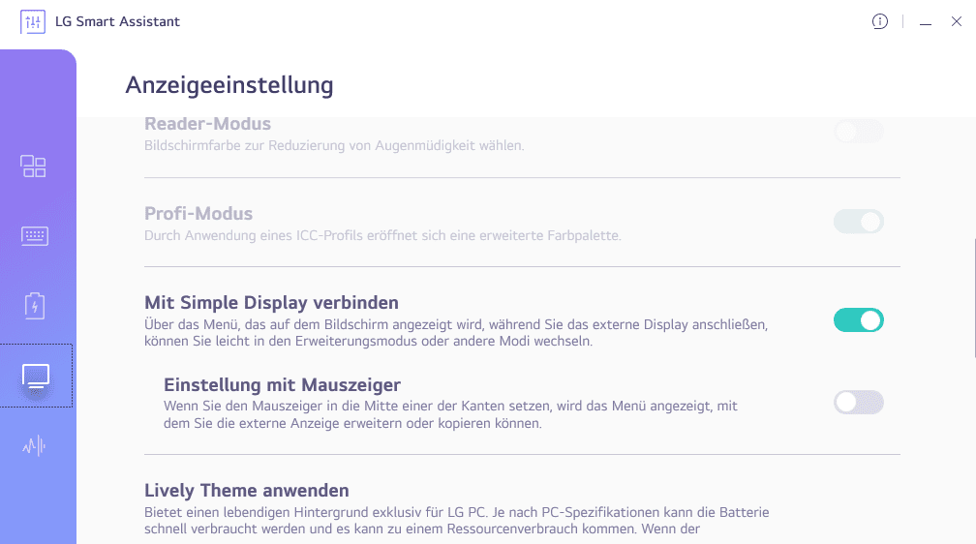The width and height of the screenshot is (976, 544).
Task: Disable the Profi-Modus switch
Action: [858, 222]
